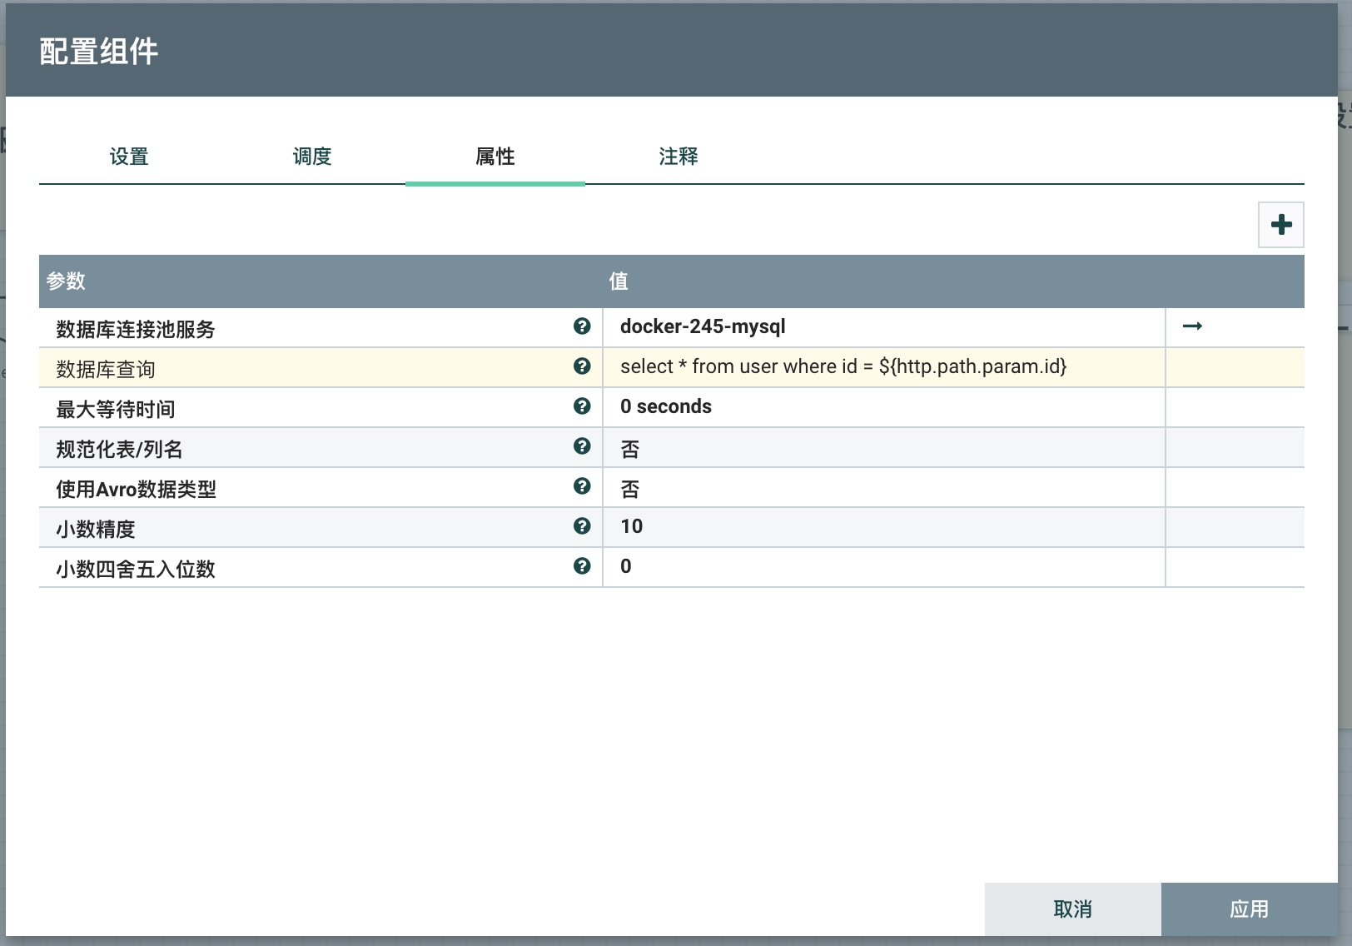Click help icon for 使用Avro数据类型

click(x=582, y=486)
